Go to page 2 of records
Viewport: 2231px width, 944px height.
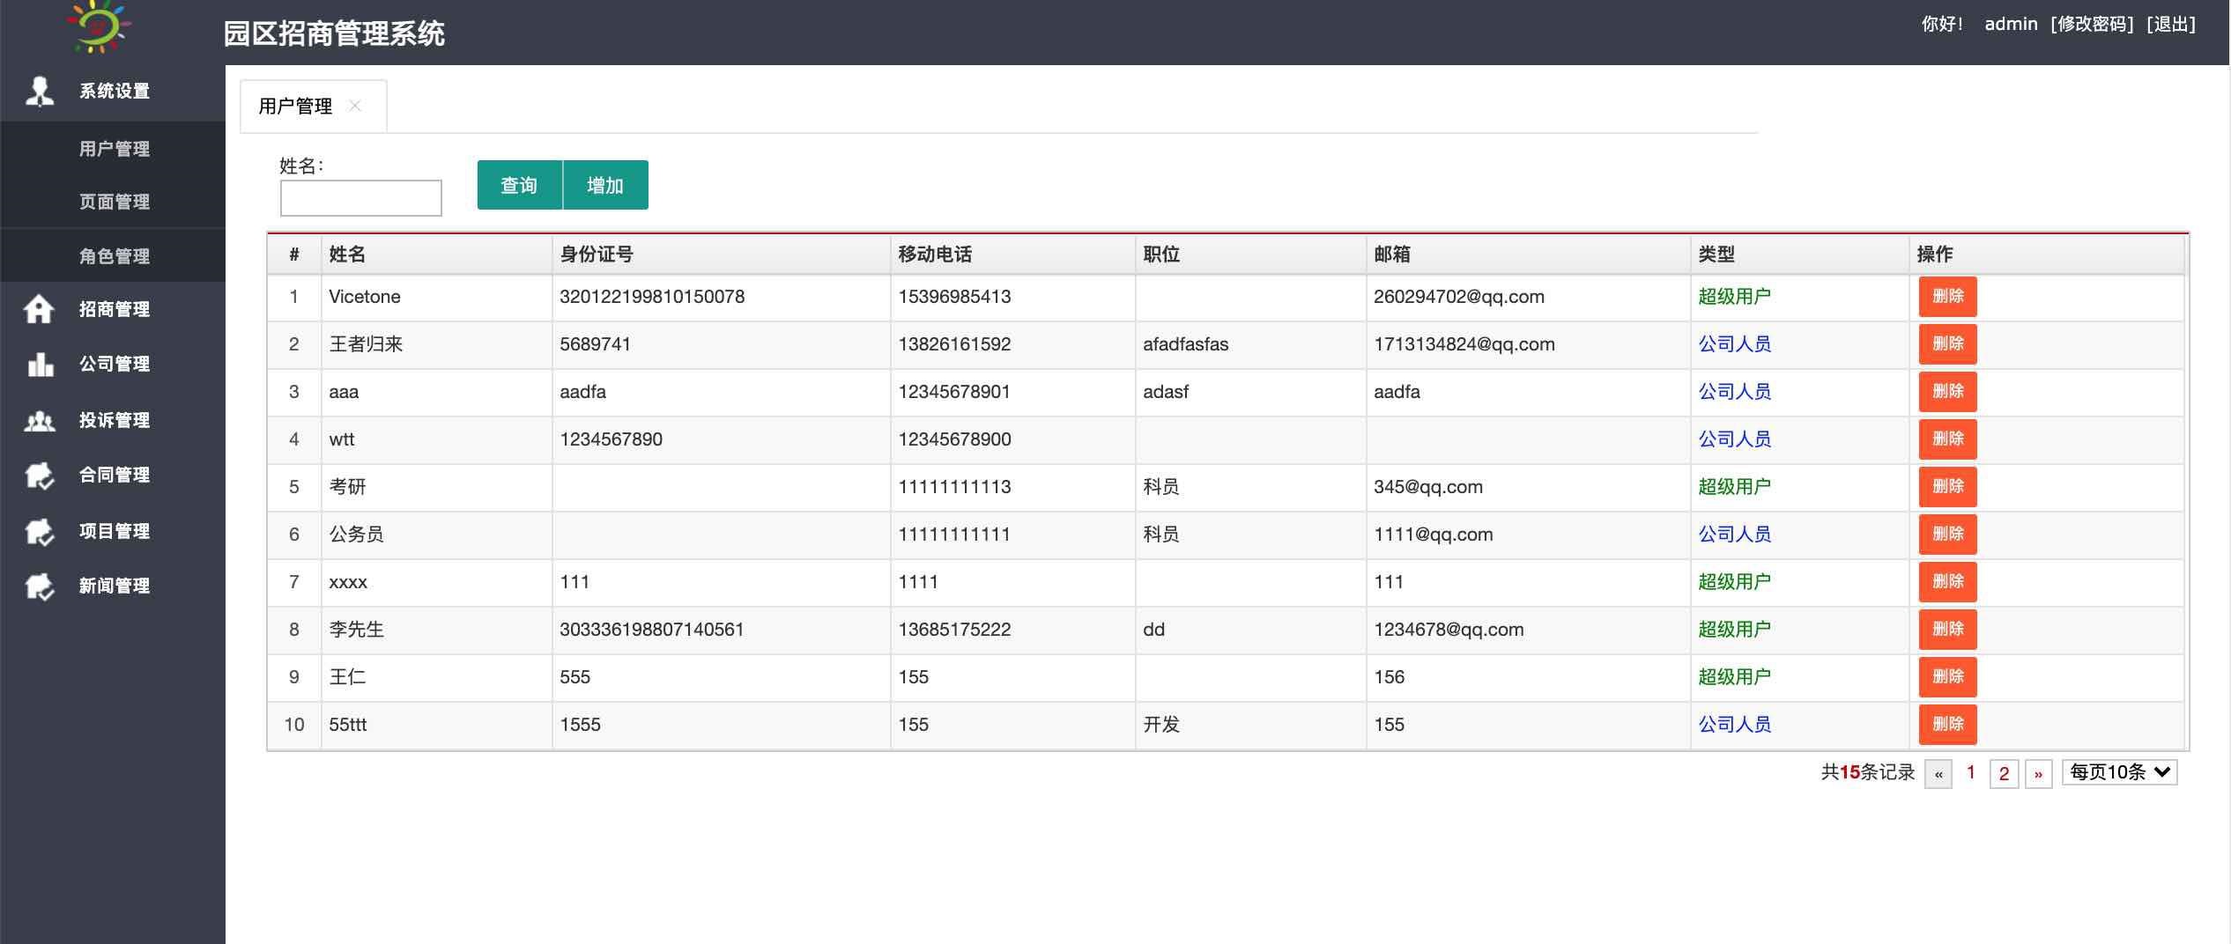click(2004, 773)
